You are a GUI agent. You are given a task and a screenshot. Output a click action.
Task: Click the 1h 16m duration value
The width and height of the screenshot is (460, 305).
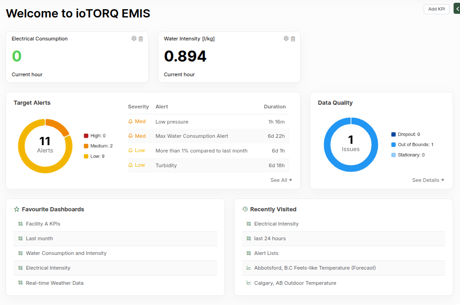tap(276, 122)
